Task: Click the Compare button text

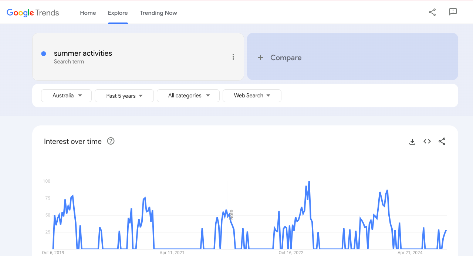Action: click(x=286, y=58)
